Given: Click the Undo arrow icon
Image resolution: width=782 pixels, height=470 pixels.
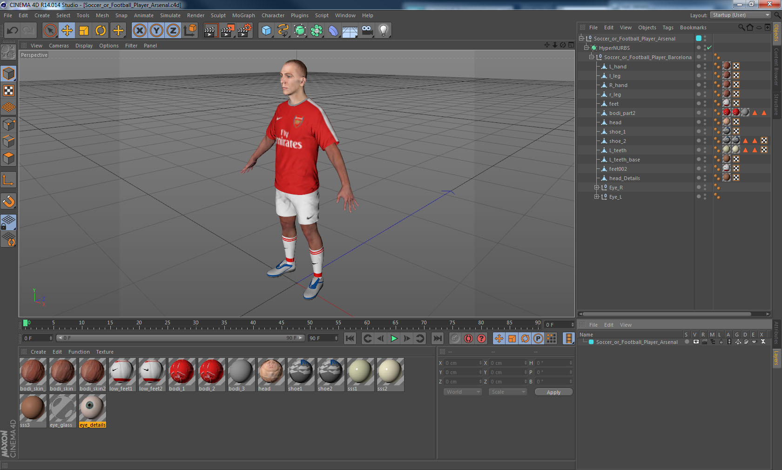Looking at the screenshot, I should [x=13, y=31].
